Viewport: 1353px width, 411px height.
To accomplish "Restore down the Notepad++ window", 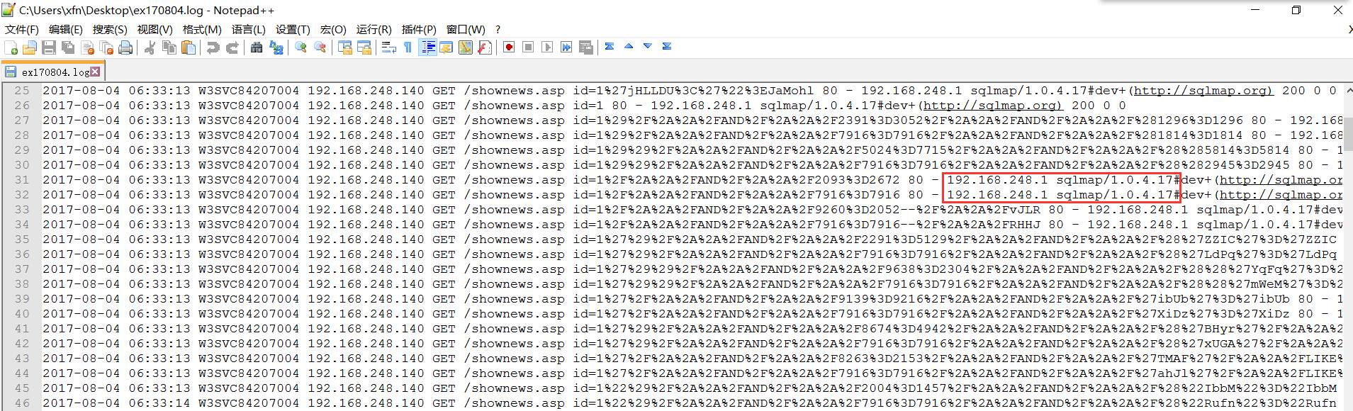I will coord(1296,10).
